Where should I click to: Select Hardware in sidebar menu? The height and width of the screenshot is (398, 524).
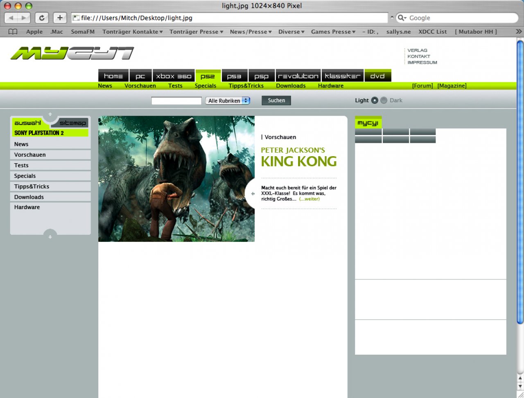(50, 207)
